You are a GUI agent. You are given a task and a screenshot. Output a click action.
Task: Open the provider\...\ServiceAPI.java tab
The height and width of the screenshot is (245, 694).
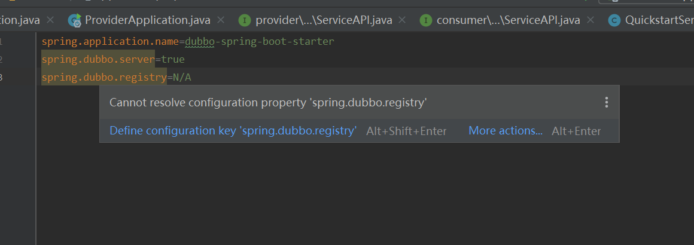point(324,20)
